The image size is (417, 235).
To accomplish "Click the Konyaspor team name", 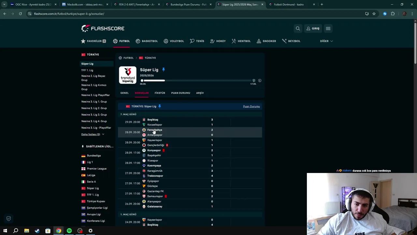I will (154, 150).
